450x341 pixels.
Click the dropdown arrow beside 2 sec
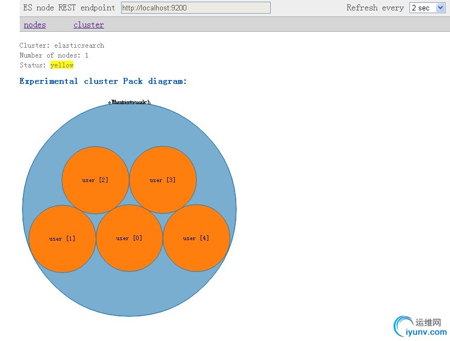(441, 8)
